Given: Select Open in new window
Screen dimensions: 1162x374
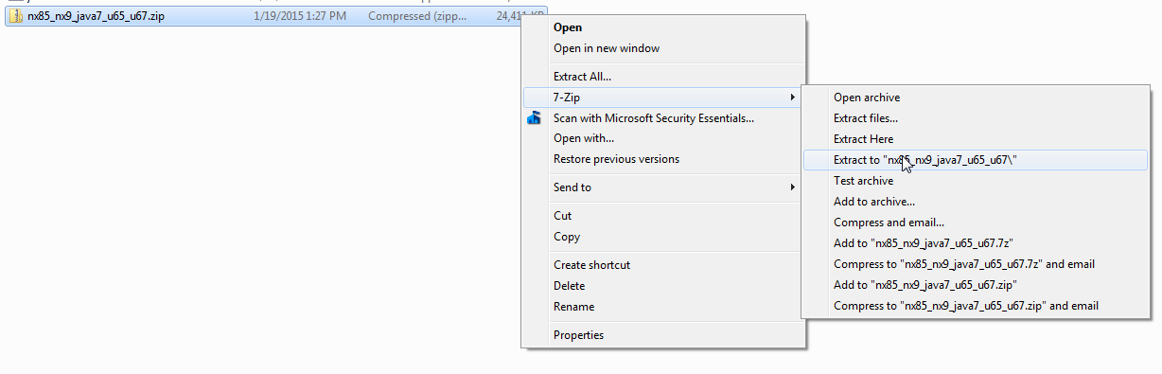Looking at the screenshot, I should (607, 48).
